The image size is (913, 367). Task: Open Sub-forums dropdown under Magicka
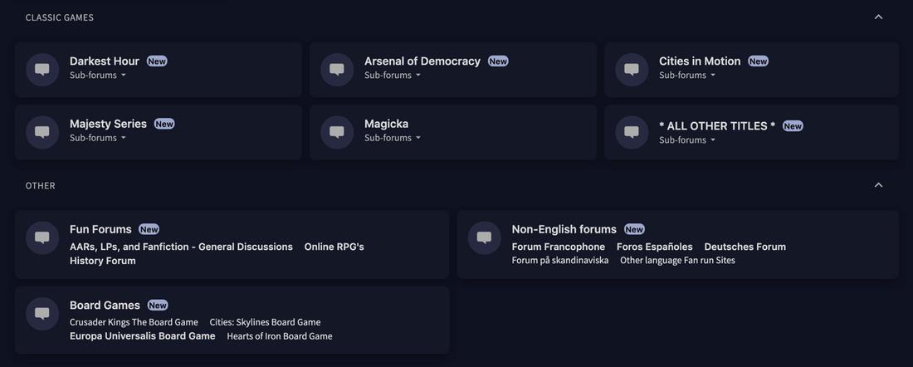point(393,138)
